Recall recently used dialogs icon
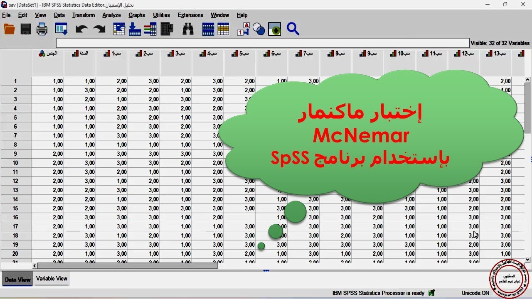 click(62, 29)
